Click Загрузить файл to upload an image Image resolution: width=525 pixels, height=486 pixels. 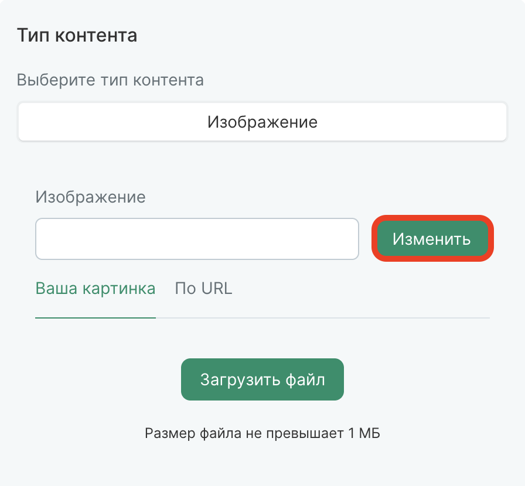click(262, 379)
